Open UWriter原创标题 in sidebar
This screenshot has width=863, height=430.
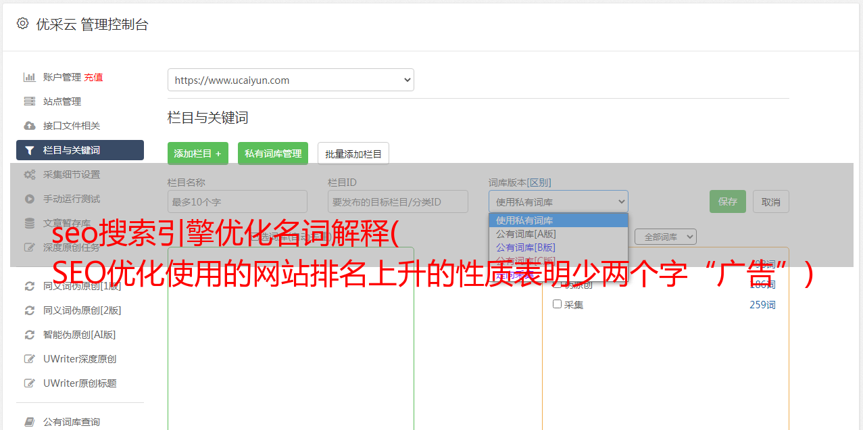(80, 383)
